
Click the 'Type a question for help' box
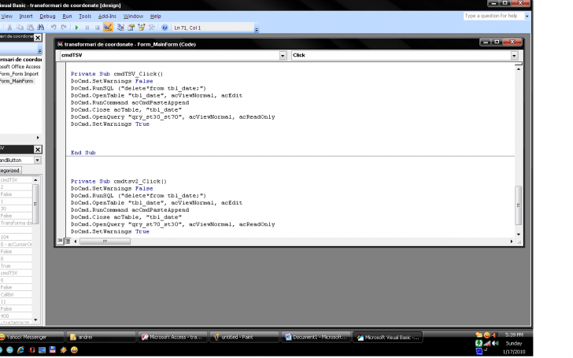[494, 16]
